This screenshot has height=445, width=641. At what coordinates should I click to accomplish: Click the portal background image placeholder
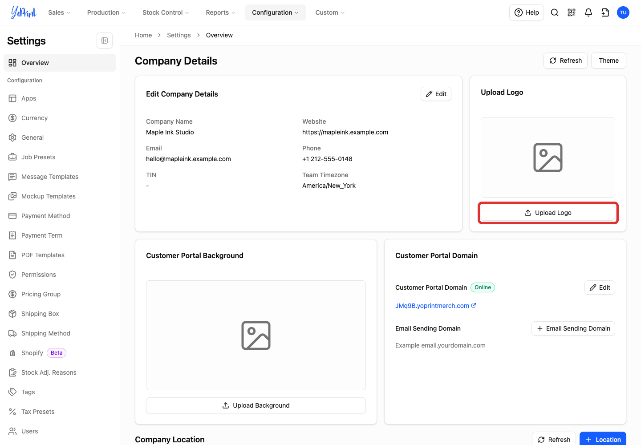point(256,336)
